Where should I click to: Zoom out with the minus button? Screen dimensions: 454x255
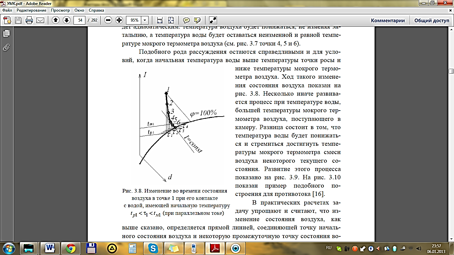click(x=108, y=20)
